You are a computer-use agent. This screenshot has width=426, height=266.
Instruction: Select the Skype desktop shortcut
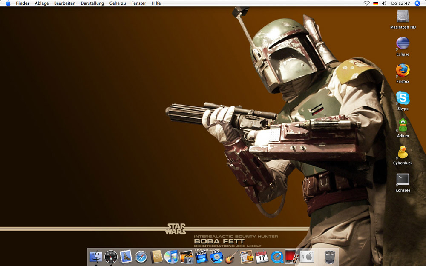(403, 101)
